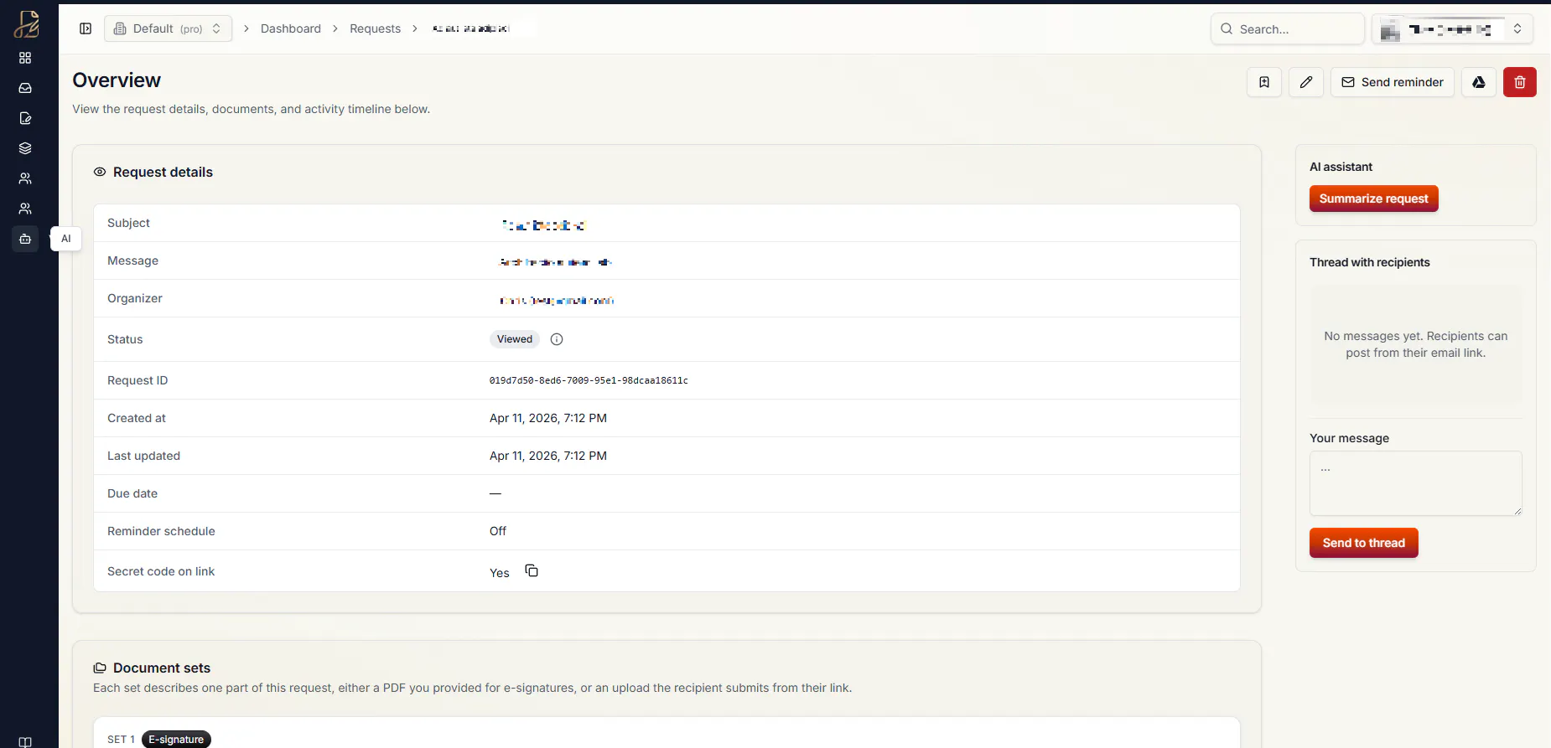This screenshot has width=1551, height=748.
Task: Click the Your message text area
Action: click(1416, 483)
